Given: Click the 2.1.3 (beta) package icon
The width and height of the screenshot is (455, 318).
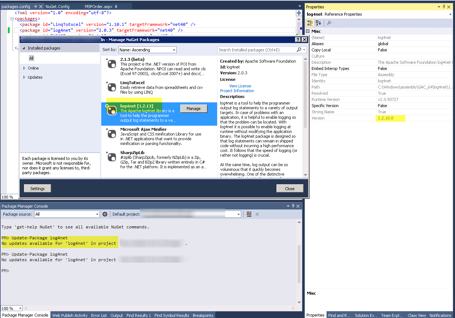Looking at the screenshot, I should 111,63.
